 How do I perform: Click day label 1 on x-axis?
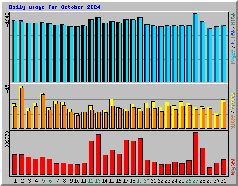point(15,181)
